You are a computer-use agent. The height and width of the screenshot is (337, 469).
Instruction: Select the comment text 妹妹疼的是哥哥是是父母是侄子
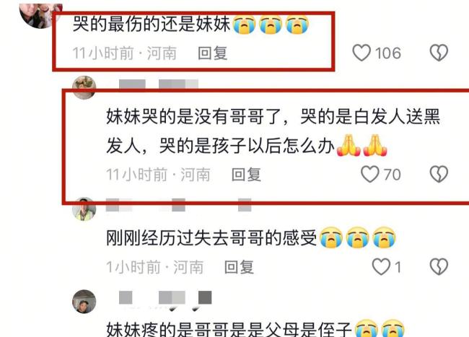point(229,329)
